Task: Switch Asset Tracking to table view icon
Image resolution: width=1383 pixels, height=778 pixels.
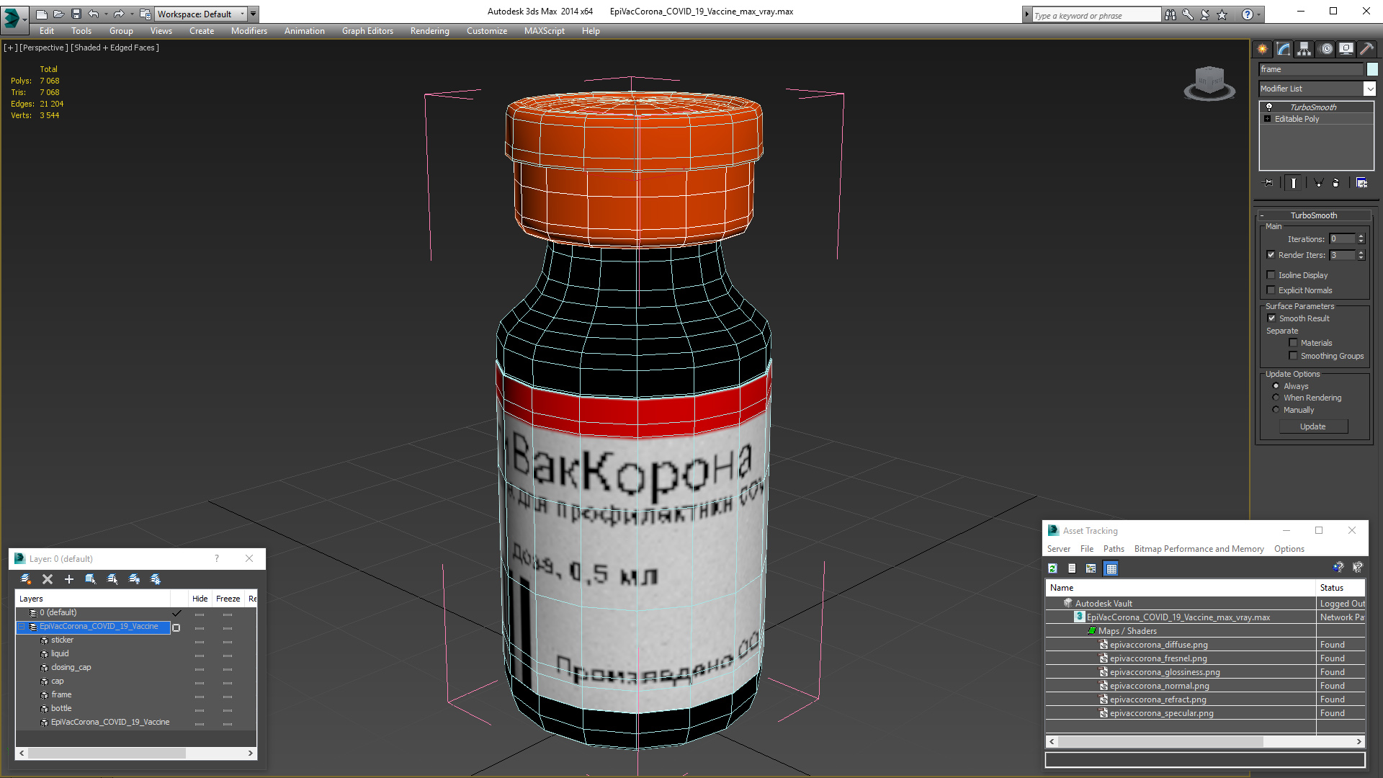Action: 1111,568
